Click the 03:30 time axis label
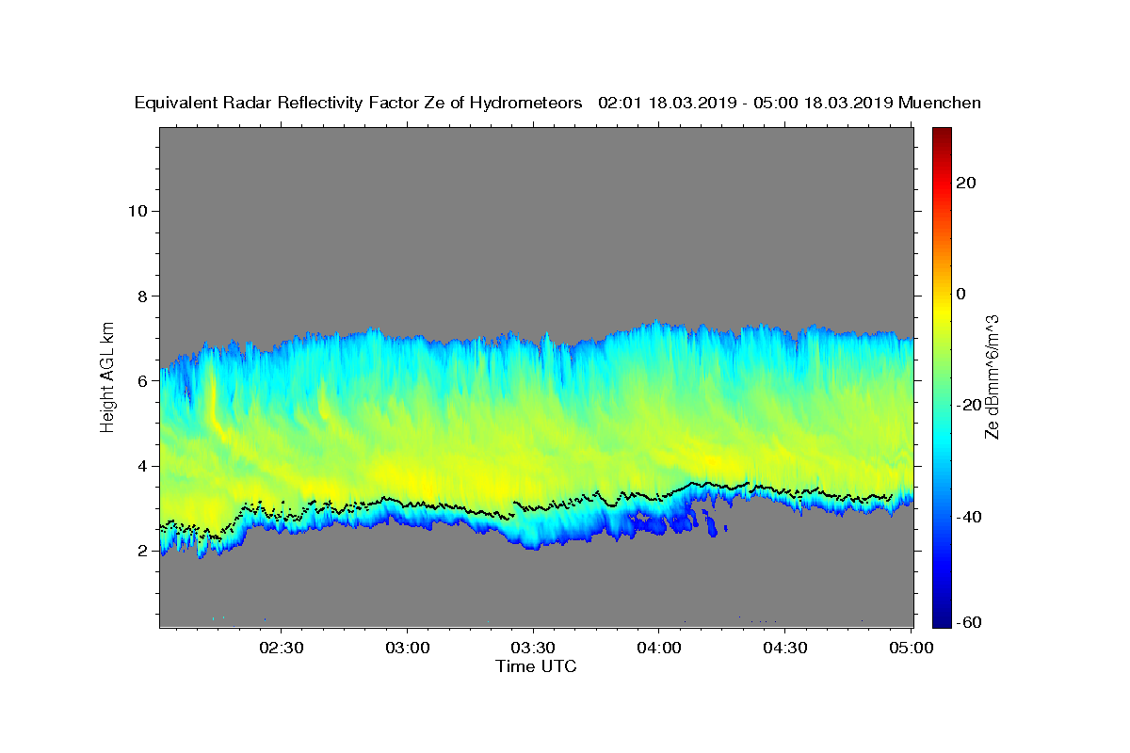The width and height of the screenshot is (1130, 753). [534, 649]
